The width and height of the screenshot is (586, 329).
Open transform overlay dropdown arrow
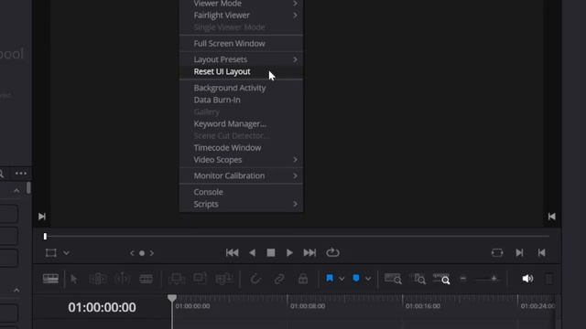pos(66,253)
